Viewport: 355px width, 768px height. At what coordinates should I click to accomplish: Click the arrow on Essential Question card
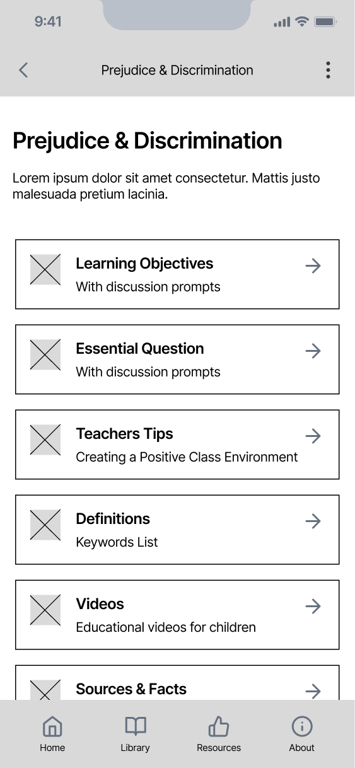pos(313,351)
